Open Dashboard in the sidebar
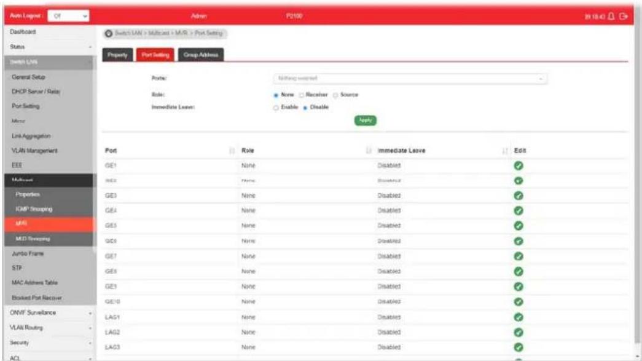Image resolution: width=642 pixels, height=361 pixels. pos(23,31)
